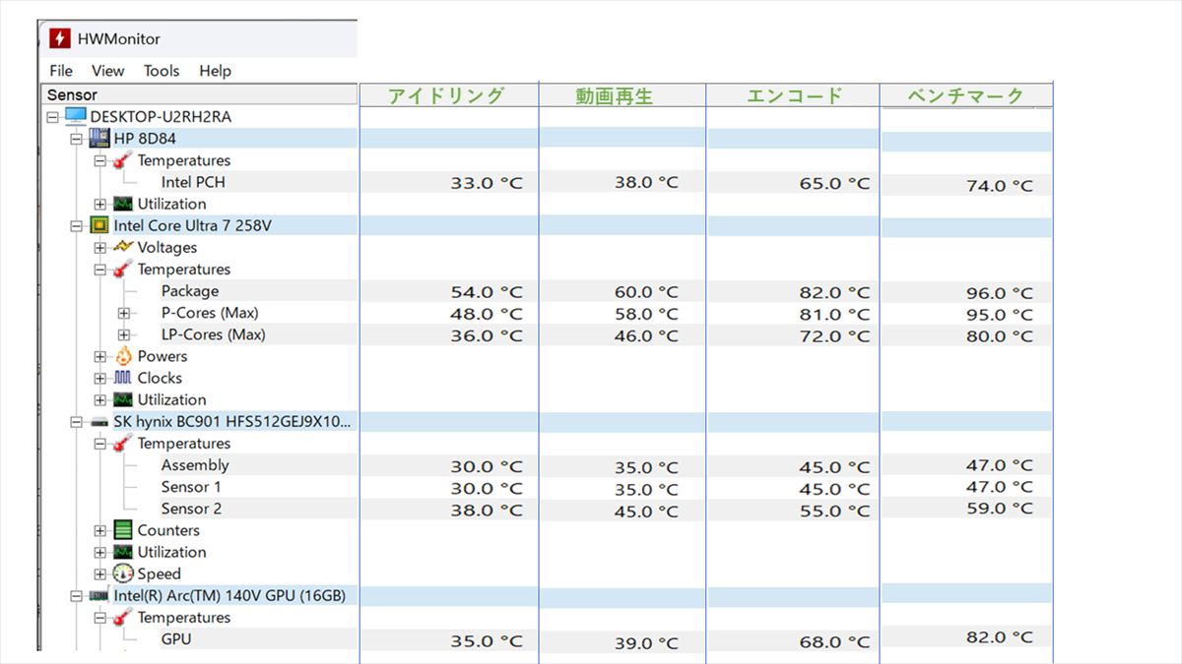Image resolution: width=1182 pixels, height=664 pixels.
Task: Click the Powers flame icon
Action: (123, 356)
